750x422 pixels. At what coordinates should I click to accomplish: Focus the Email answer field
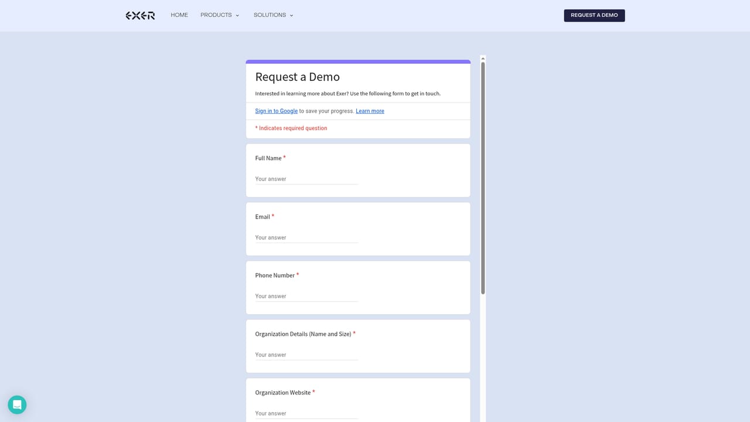pyautogui.click(x=306, y=237)
